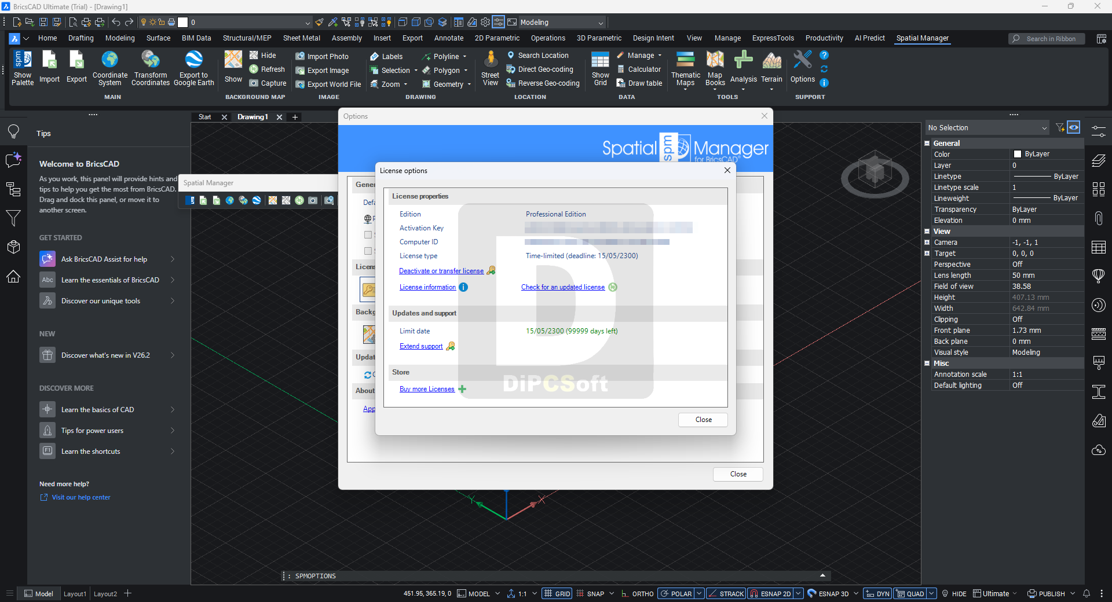Click Capture background map tool

tap(268, 83)
